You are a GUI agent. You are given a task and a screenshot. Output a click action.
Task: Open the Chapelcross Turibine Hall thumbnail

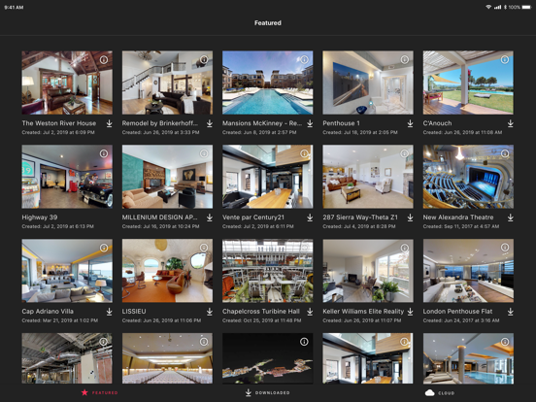[268, 271]
